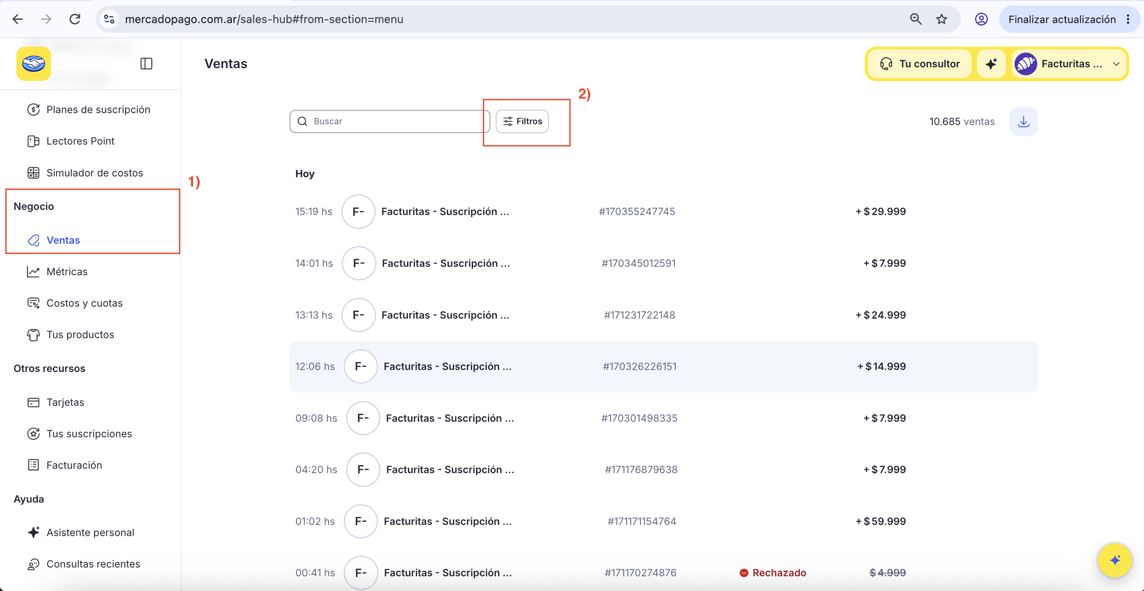Open Costos y cuotas
Screen dimensions: 1144x591
(75, 303)
